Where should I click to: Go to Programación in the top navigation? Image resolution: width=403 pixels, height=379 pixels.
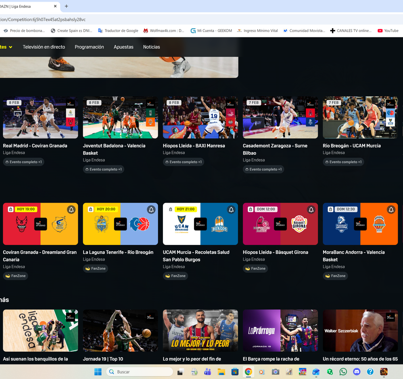(89, 47)
